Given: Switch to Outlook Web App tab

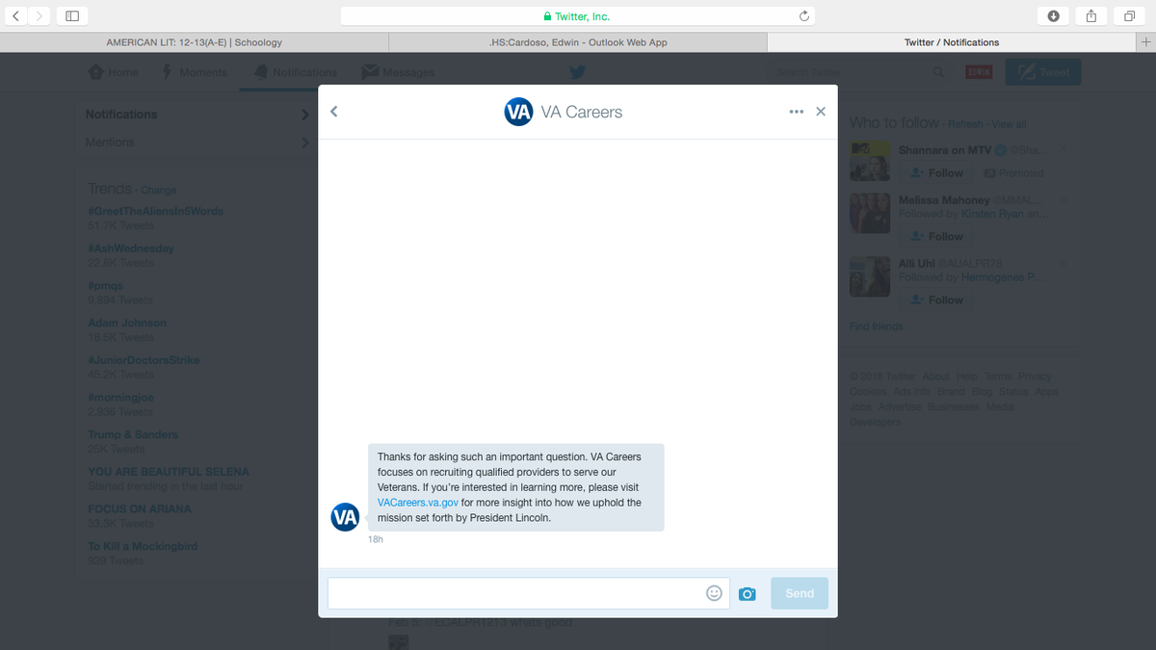Looking at the screenshot, I should point(578,42).
